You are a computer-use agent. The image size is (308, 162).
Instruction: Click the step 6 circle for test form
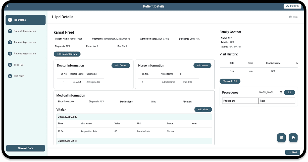(x=10, y=76)
